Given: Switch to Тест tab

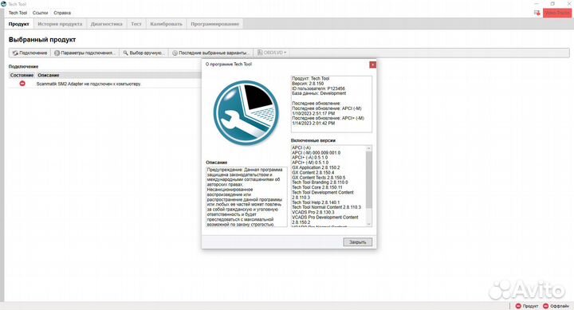Looking at the screenshot, I should click(x=136, y=24).
